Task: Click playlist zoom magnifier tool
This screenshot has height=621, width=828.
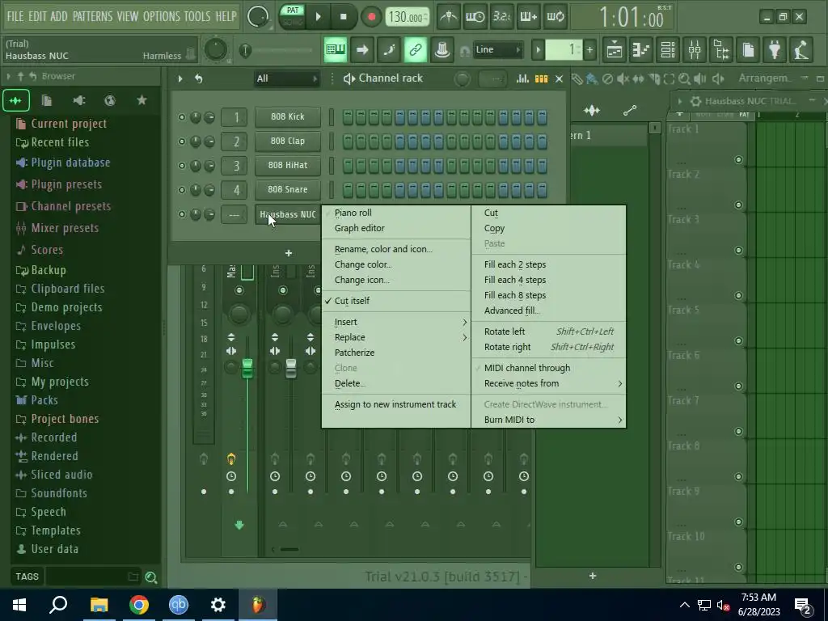Action: 684,78
